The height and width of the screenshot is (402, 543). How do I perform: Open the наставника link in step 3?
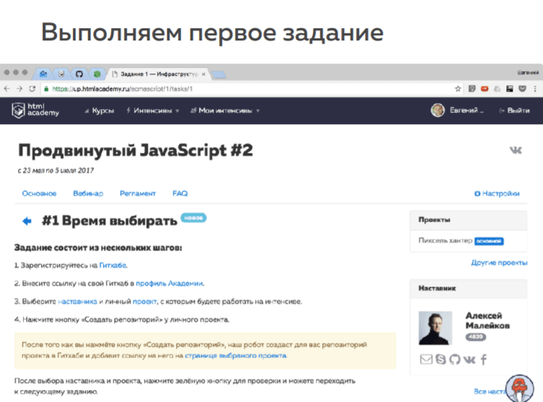[x=78, y=302]
